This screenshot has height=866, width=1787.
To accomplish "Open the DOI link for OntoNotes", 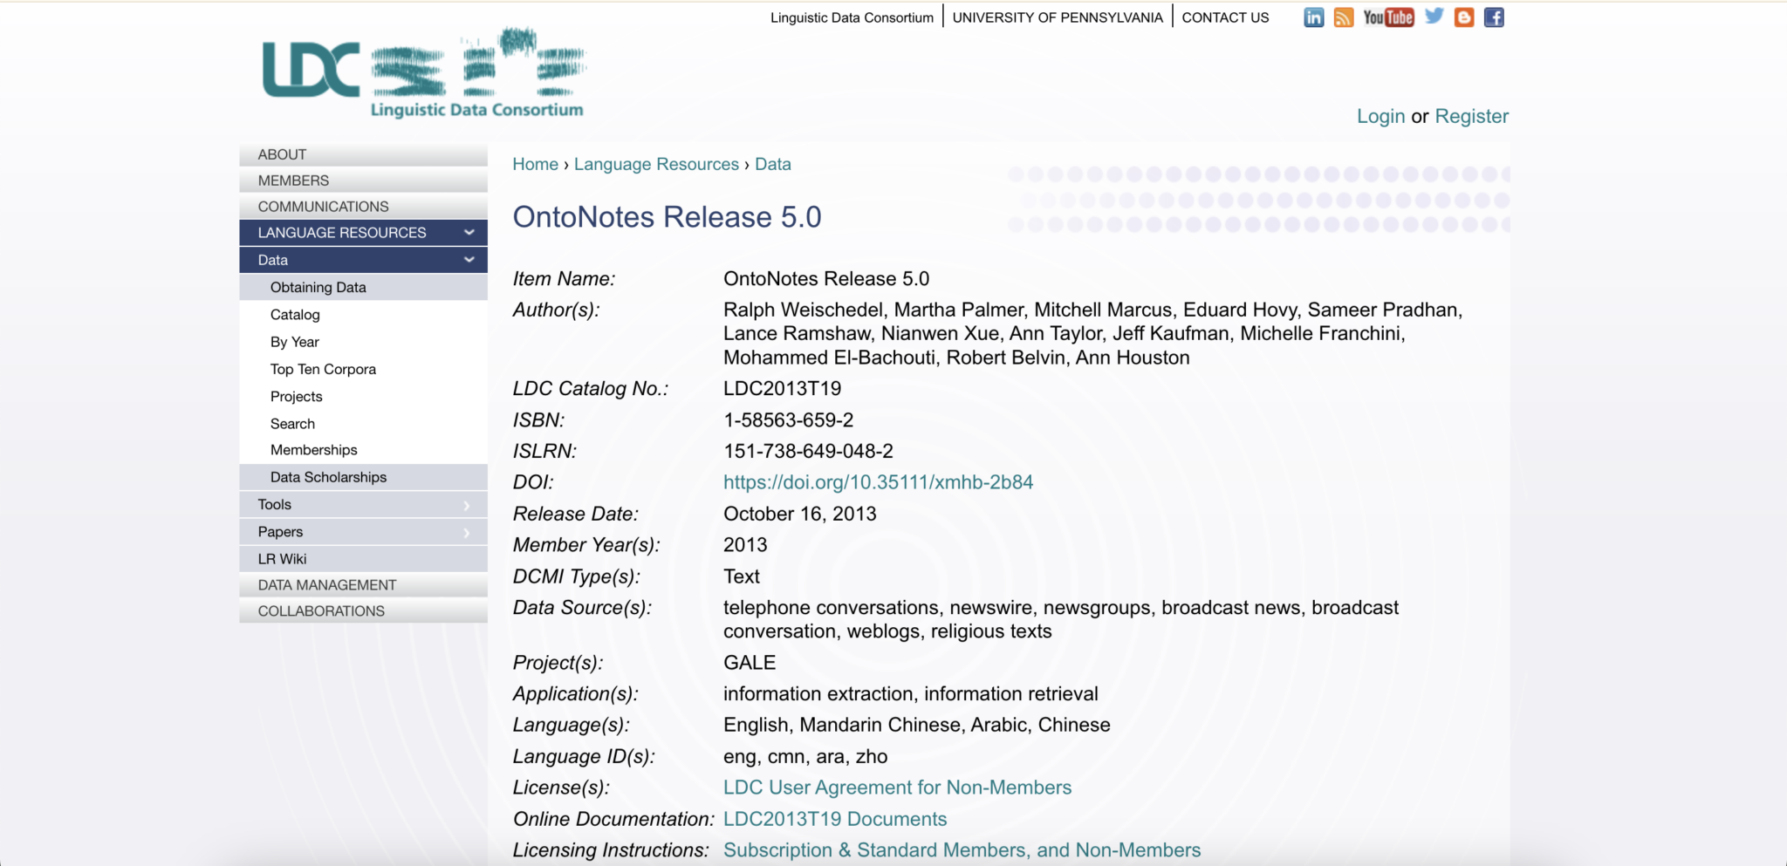I will point(878,482).
